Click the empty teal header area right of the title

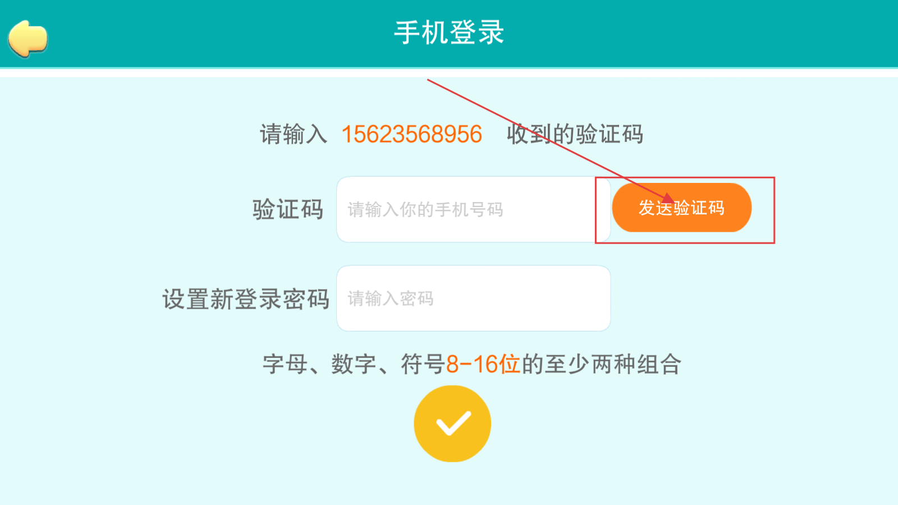point(702,33)
